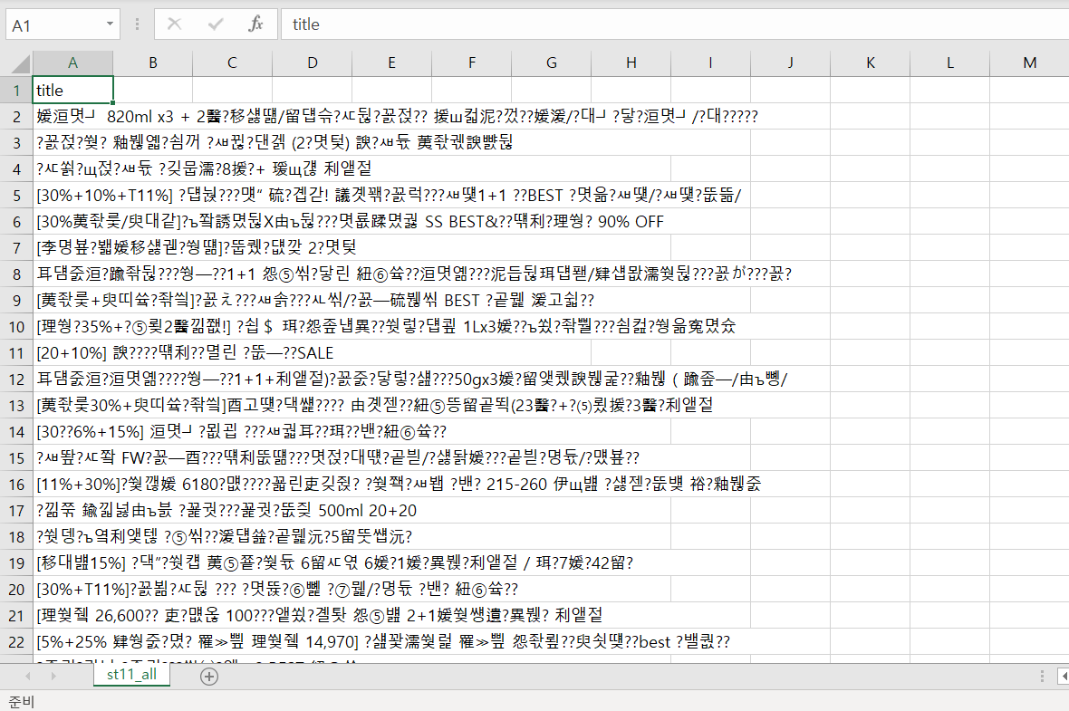Select column M header
Image resolution: width=1069 pixels, height=711 pixels.
(1029, 62)
